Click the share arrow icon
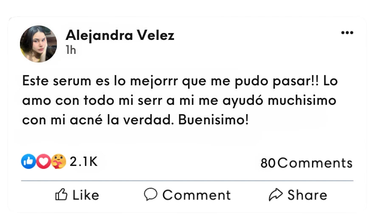The width and height of the screenshot is (377, 219). click(x=276, y=195)
